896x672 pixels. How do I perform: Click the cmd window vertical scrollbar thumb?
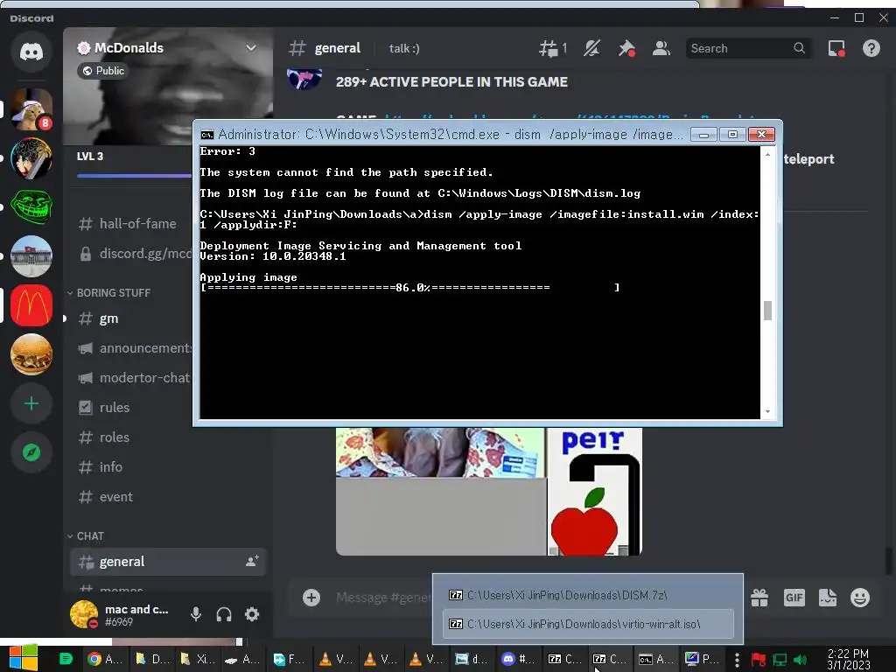pos(767,311)
